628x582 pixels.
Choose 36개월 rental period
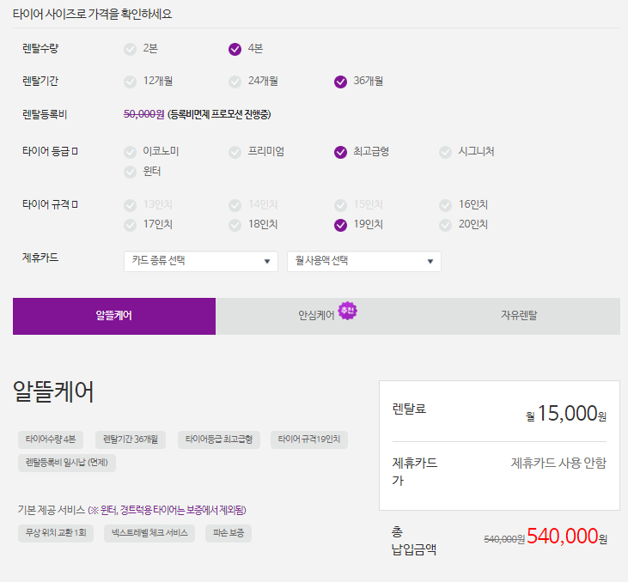pyautogui.click(x=358, y=82)
